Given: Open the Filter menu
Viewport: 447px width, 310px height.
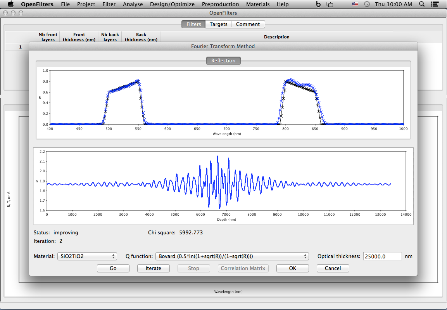Looking at the screenshot, I should [x=109, y=4].
